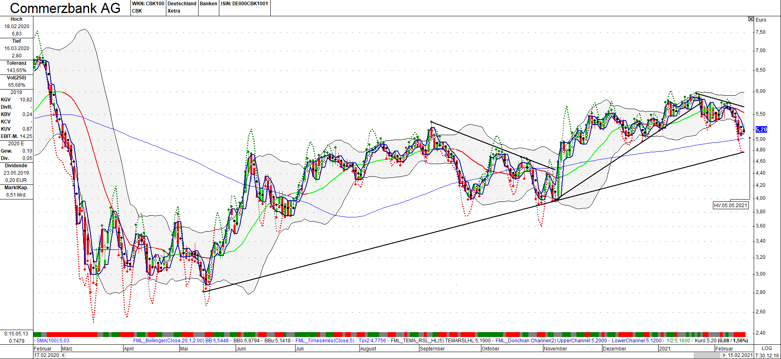Click the blue 5,20 current price marker
Screen dimensions: 781x359
(x=761, y=129)
